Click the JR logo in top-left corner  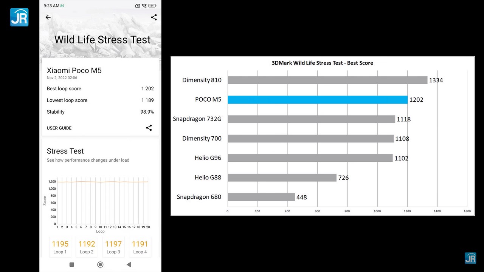[x=19, y=17]
